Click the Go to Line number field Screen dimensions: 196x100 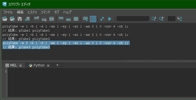tap(172, 19)
